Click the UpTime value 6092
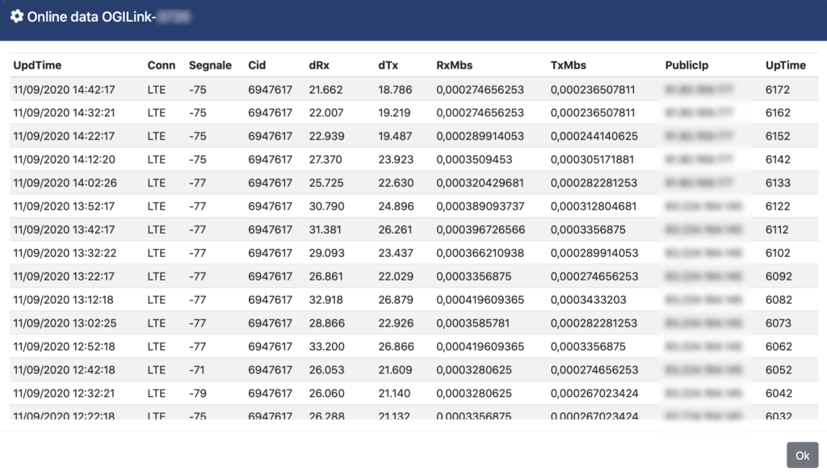 pos(779,276)
